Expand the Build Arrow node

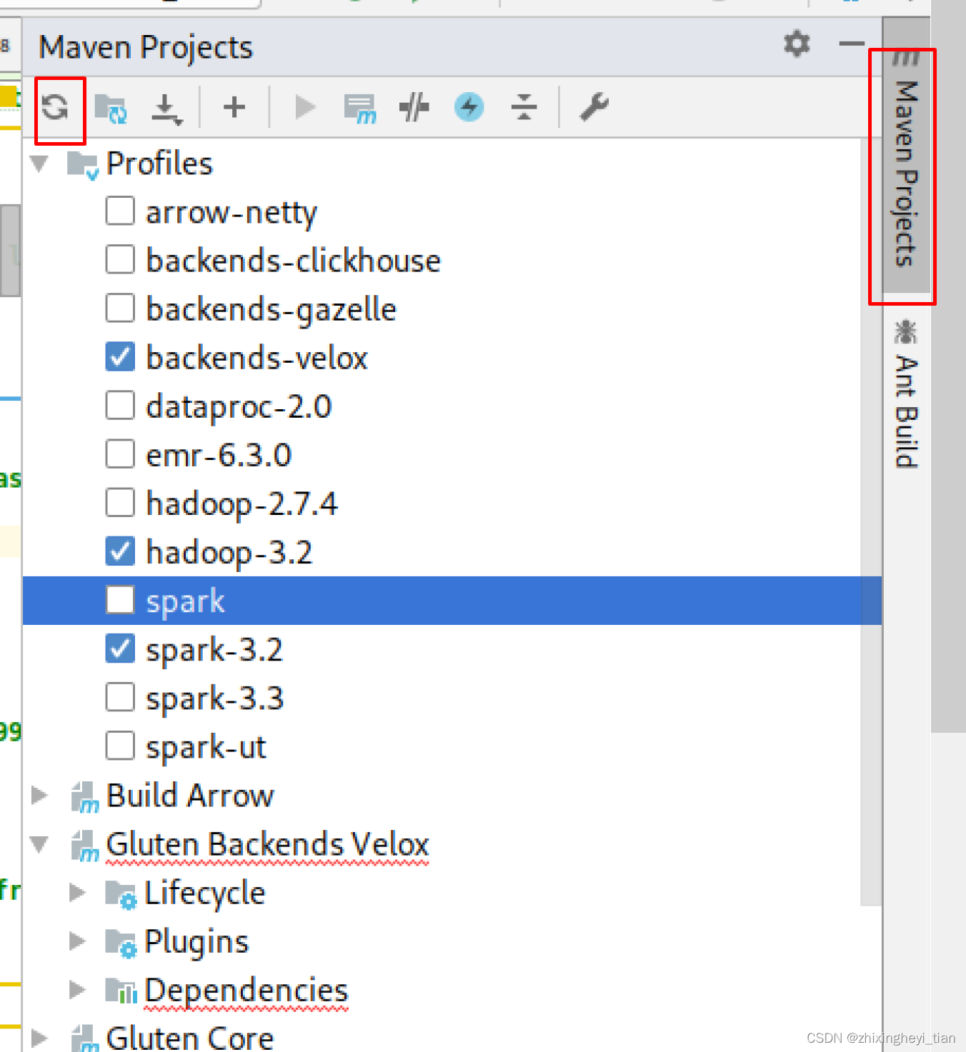coord(40,796)
